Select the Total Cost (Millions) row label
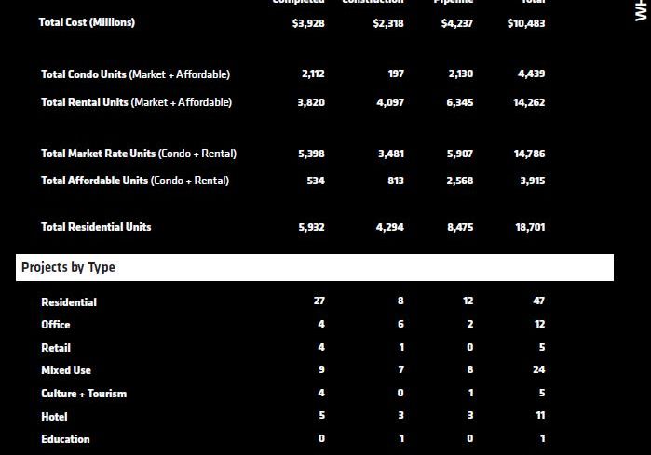Image resolution: width=651 pixels, height=455 pixels. click(x=87, y=22)
